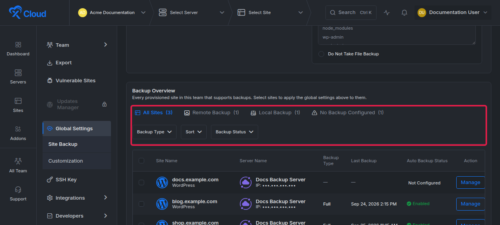This screenshot has width=500, height=225.
Task: Switch to Local Backup (1) tab
Action: point(275,113)
